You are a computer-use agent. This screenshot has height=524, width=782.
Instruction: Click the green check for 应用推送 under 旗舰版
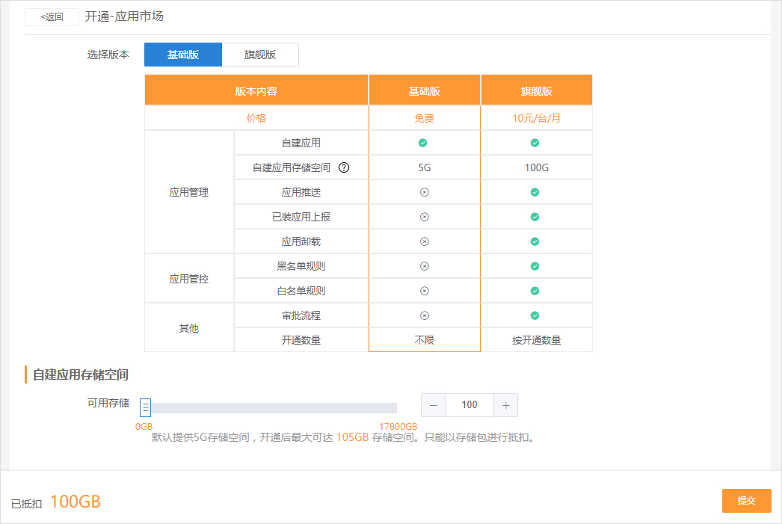pyautogui.click(x=535, y=192)
